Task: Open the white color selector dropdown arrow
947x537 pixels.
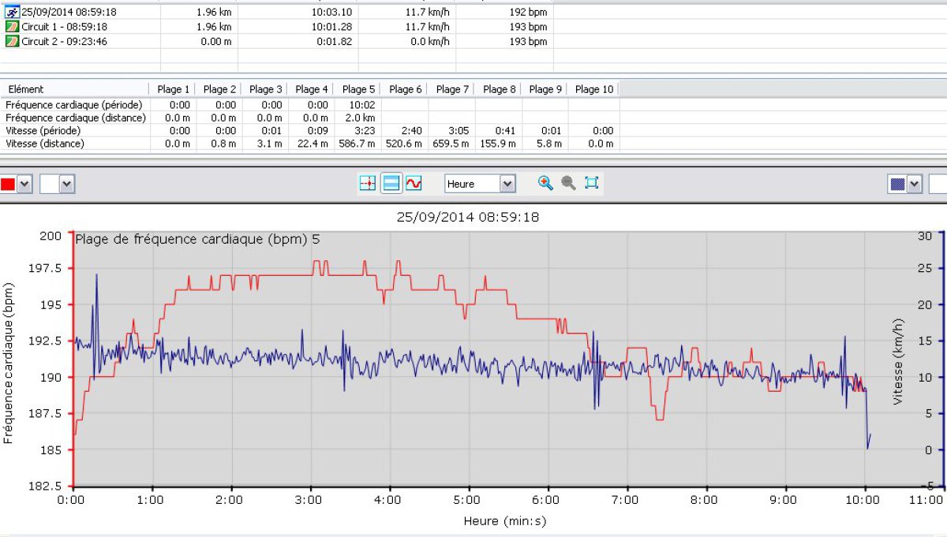Action: click(x=66, y=185)
